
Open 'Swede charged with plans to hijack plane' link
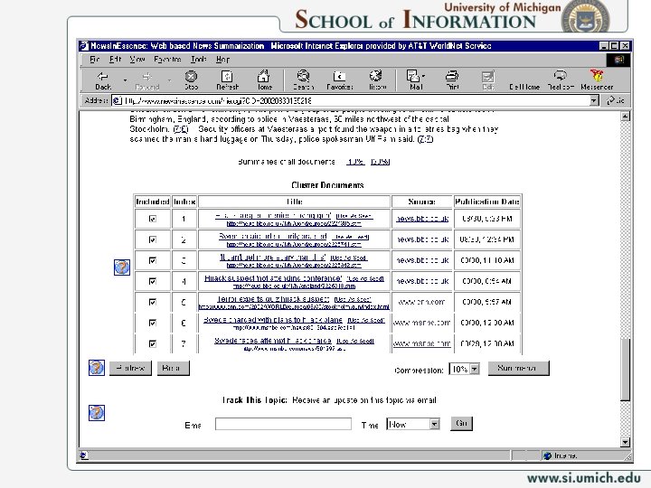click(273, 320)
